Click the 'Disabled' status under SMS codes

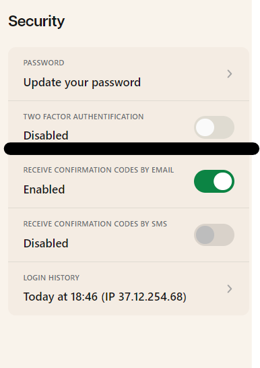pyautogui.click(x=46, y=243)
